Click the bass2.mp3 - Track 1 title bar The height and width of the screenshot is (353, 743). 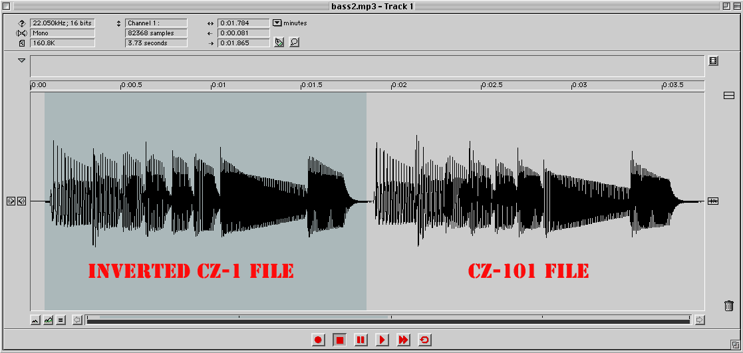(371, 6)
